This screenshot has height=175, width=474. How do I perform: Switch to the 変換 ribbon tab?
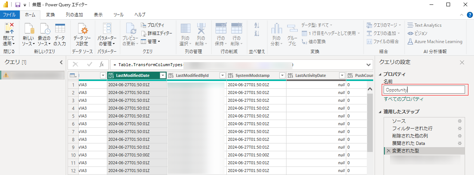50,15
